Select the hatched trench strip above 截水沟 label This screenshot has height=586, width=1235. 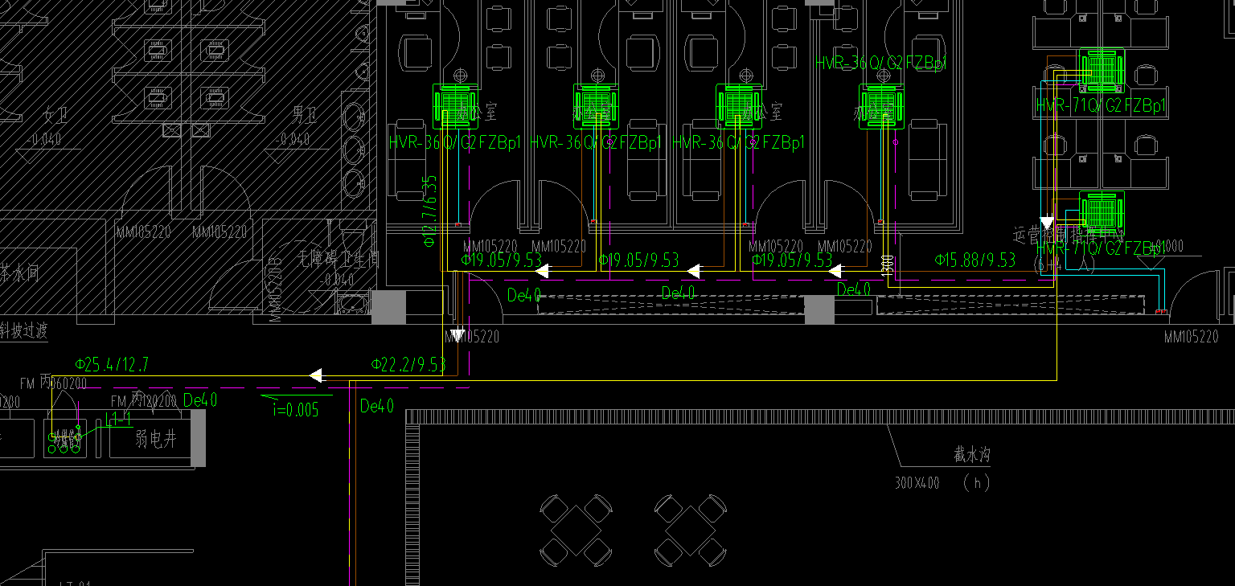(820, 416)
